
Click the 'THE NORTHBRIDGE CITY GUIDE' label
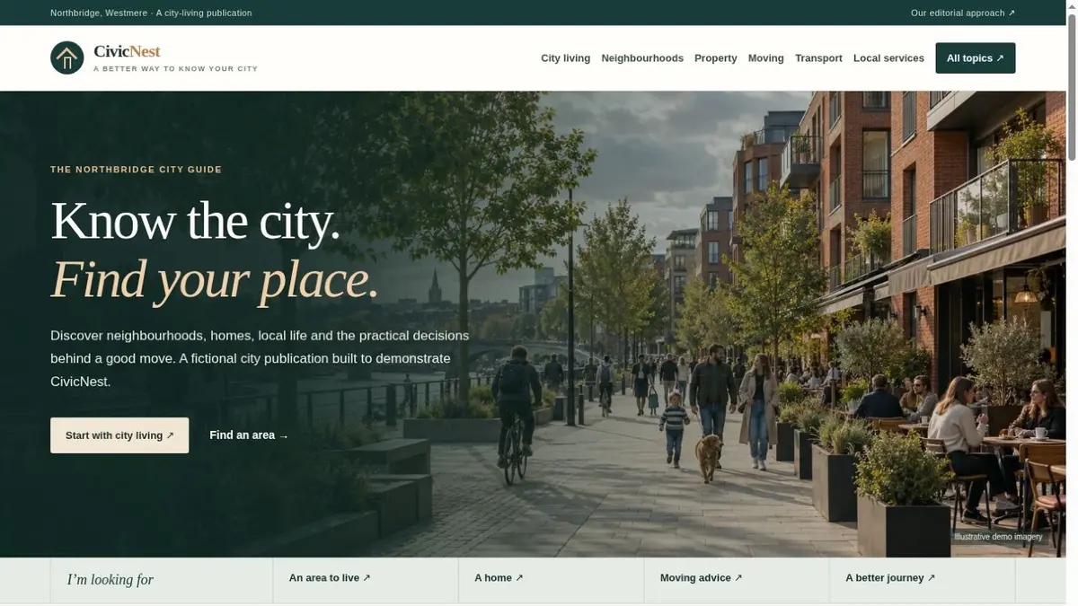136,170
